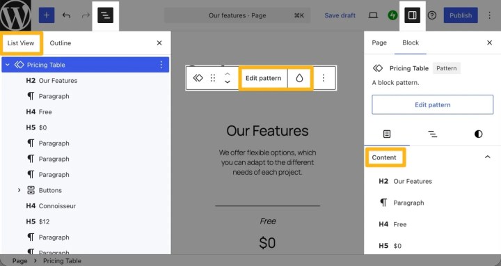Select H5 $0 in list view
The width and height of the screenshot is (501, 266).
click(x=86, y=127)
